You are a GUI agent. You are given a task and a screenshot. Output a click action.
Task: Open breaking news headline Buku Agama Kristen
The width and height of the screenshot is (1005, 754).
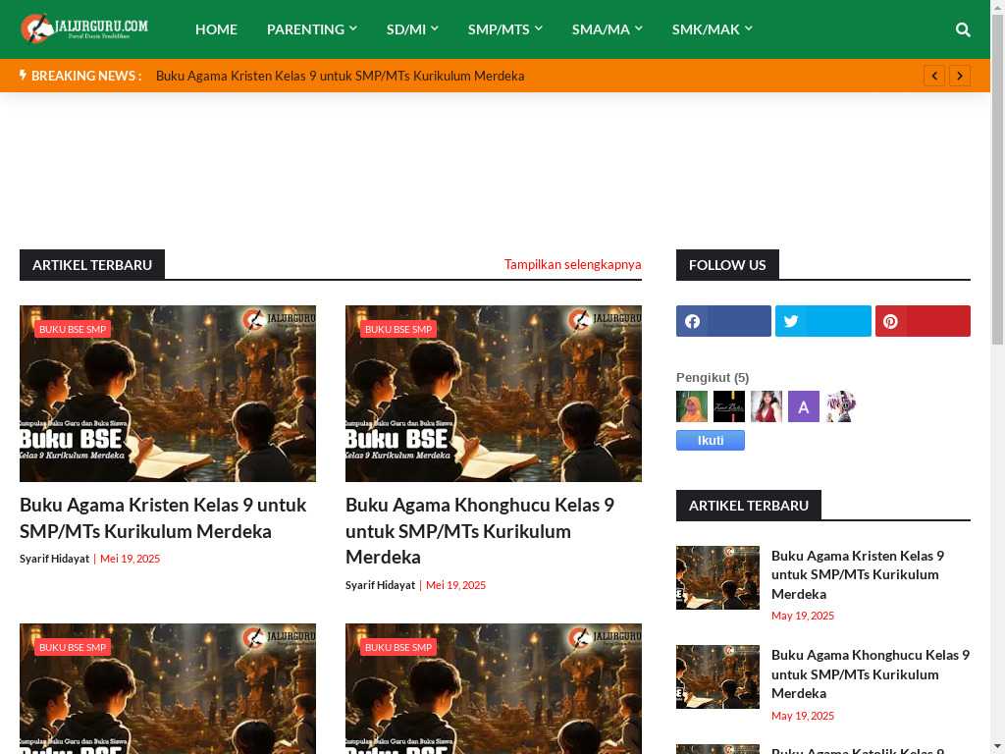pos(340,76)
